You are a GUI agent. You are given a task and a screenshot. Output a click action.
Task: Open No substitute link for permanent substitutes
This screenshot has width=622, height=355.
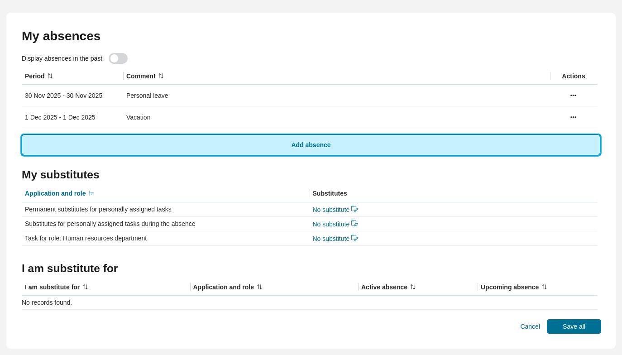(331, 210)
